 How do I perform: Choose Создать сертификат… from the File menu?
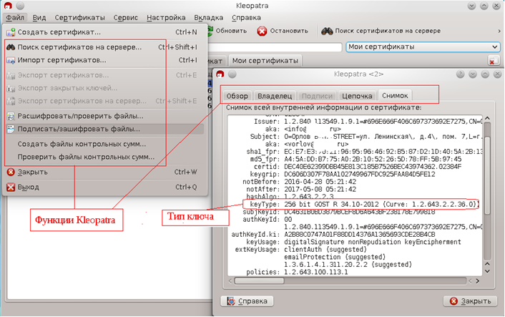[104, 32]
